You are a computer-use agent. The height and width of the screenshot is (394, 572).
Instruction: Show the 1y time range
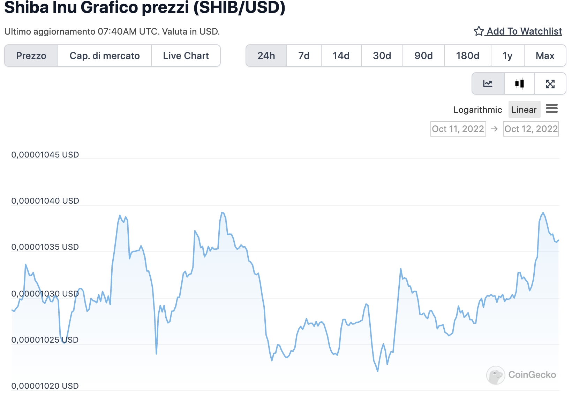[507, 56]
